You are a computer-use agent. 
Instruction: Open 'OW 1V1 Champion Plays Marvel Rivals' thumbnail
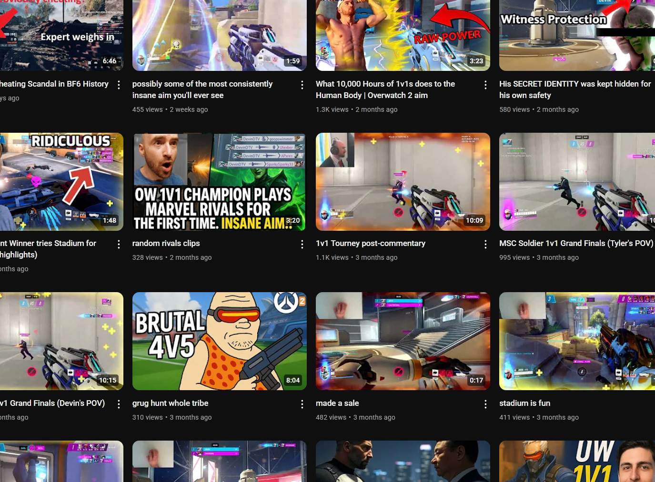220,182
